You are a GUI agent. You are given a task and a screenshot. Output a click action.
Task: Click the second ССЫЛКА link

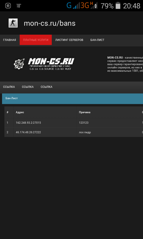[x=28, y=87]
